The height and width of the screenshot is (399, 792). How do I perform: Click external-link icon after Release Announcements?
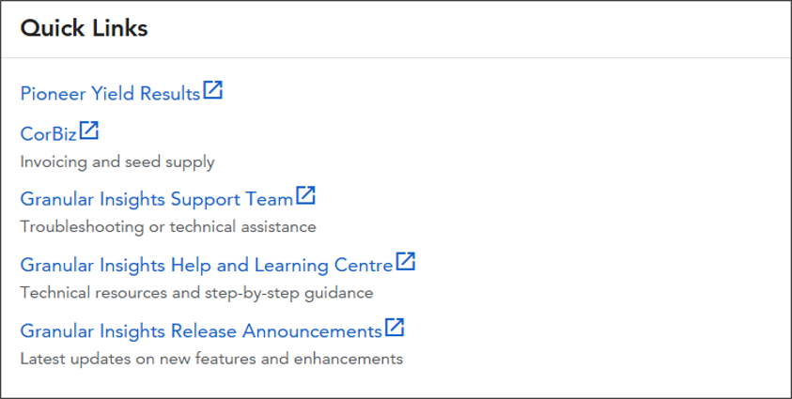coord(395,327)
